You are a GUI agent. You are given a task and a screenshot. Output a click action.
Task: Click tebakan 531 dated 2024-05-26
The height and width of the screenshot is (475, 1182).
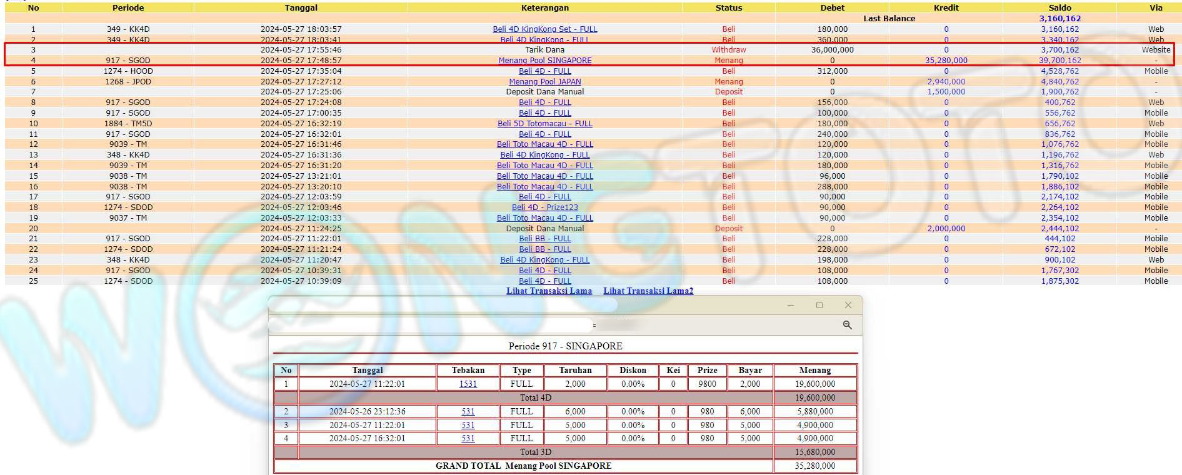pyautogui.click(x=468, y=411)
